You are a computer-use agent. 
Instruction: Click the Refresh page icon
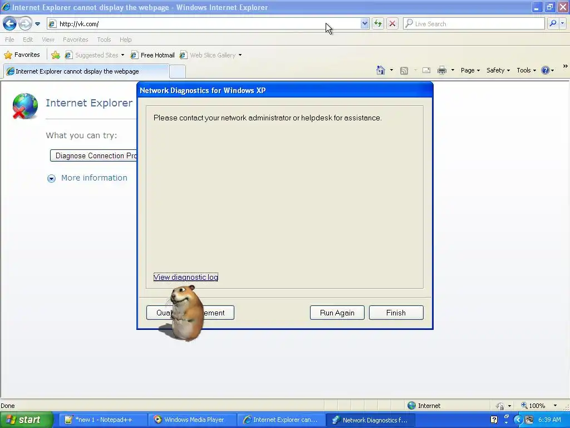[378, 23]
